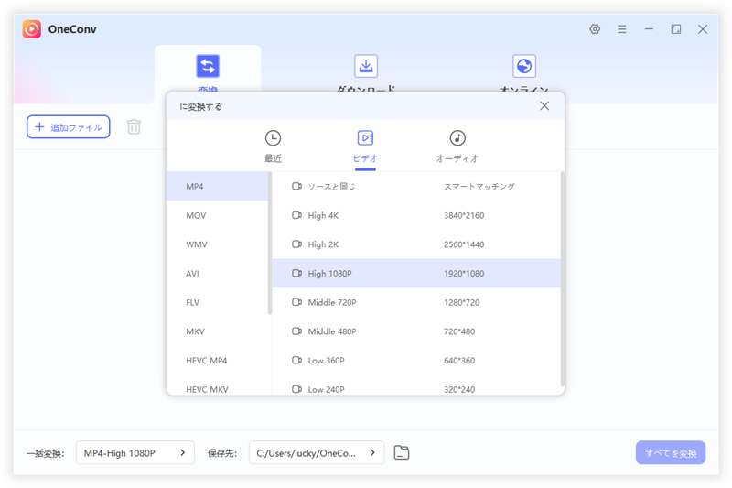Click スマートマッチング text
This screenshot has width=732, height=488.
[479, 187]
